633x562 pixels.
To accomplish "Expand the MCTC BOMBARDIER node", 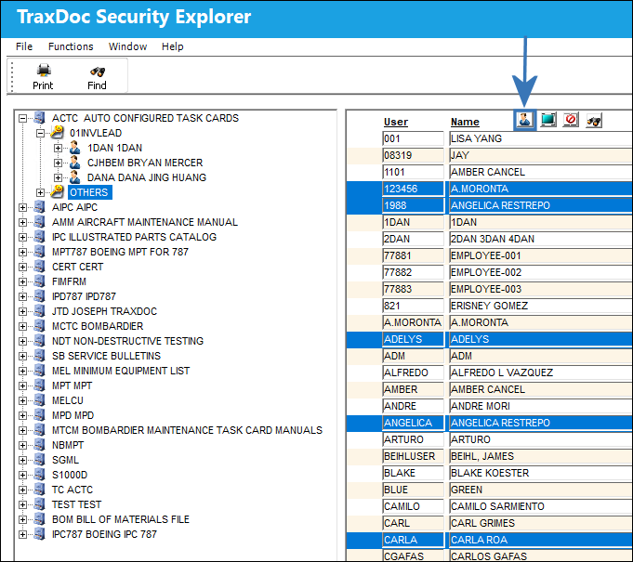I will 22,326.
